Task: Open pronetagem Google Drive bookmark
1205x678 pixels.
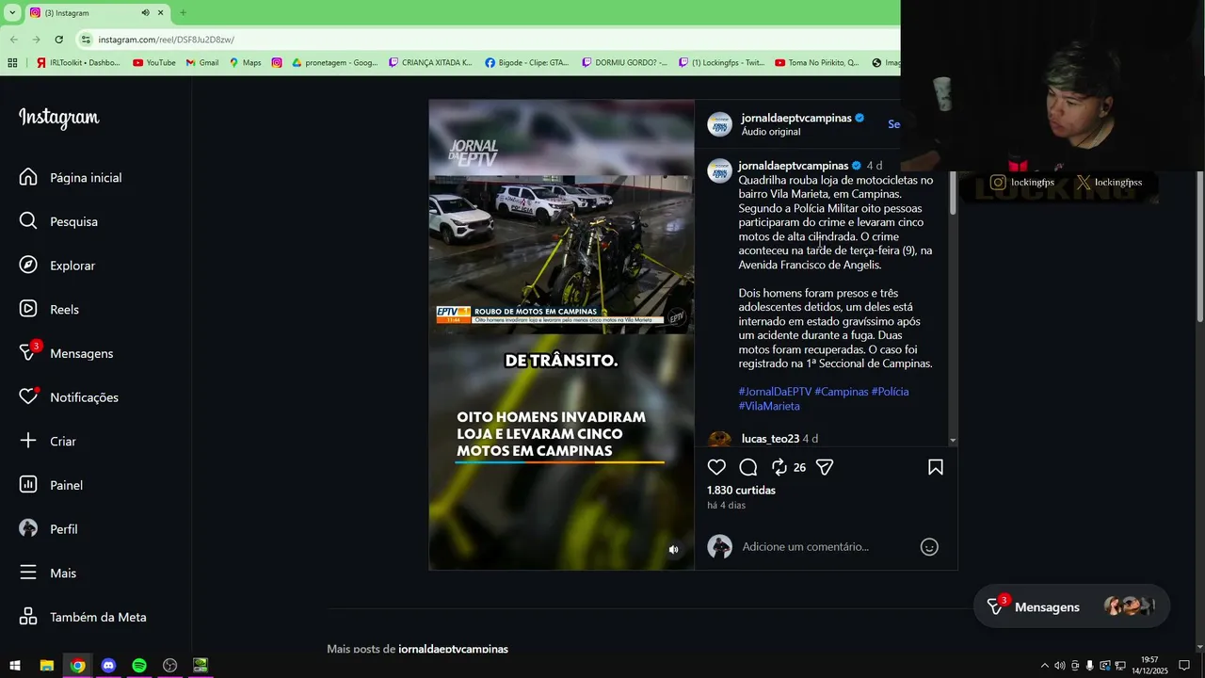Action: click(334, 63)
